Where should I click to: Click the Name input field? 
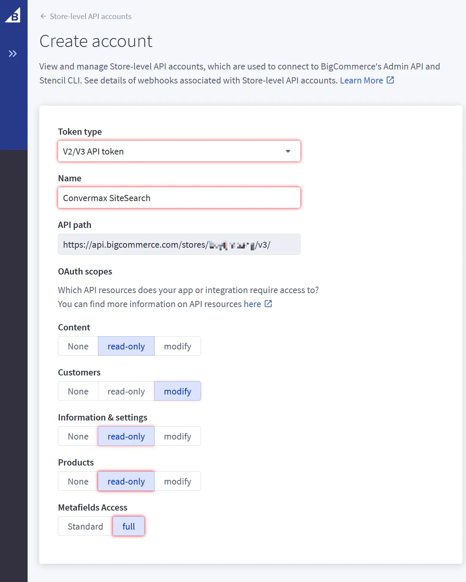[x=179, y=198]
